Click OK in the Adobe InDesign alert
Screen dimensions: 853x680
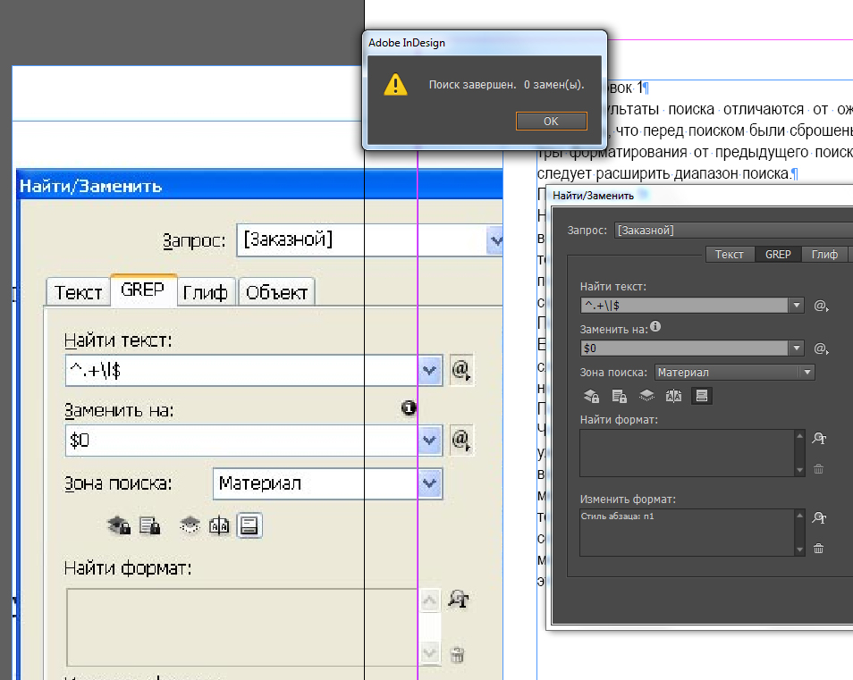[551, 121]
